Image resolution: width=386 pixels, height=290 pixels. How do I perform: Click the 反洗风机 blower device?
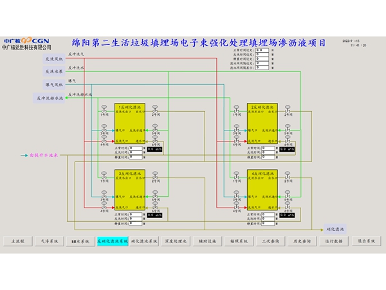pos(54,59)
